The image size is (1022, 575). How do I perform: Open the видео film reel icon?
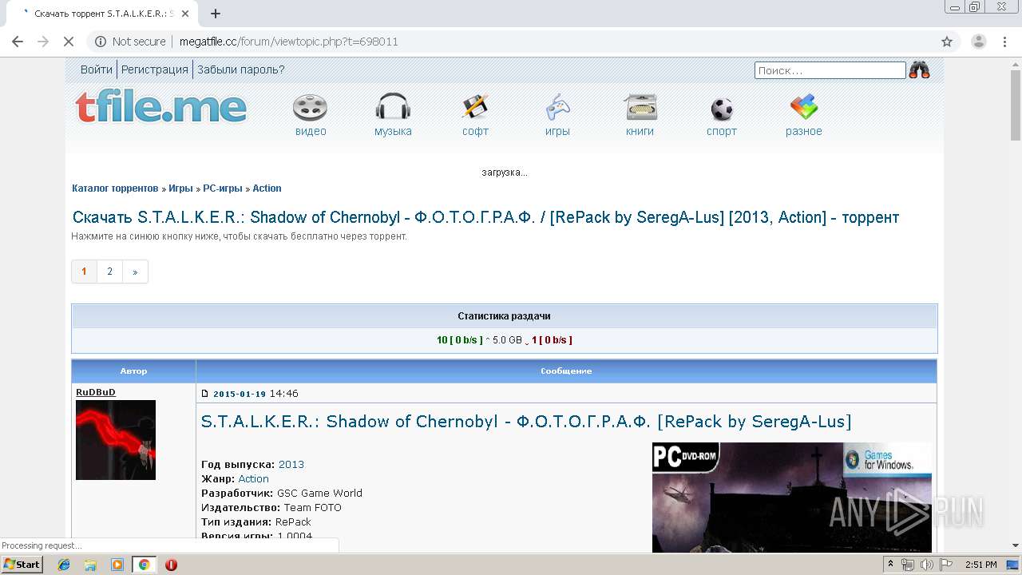310,108
